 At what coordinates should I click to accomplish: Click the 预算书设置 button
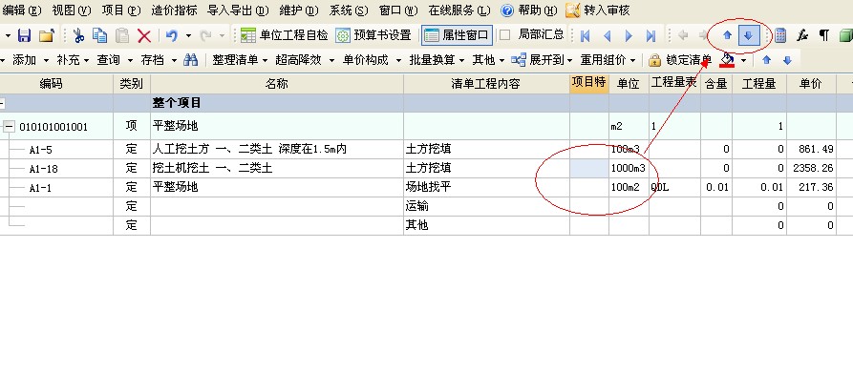click(373, 36)
